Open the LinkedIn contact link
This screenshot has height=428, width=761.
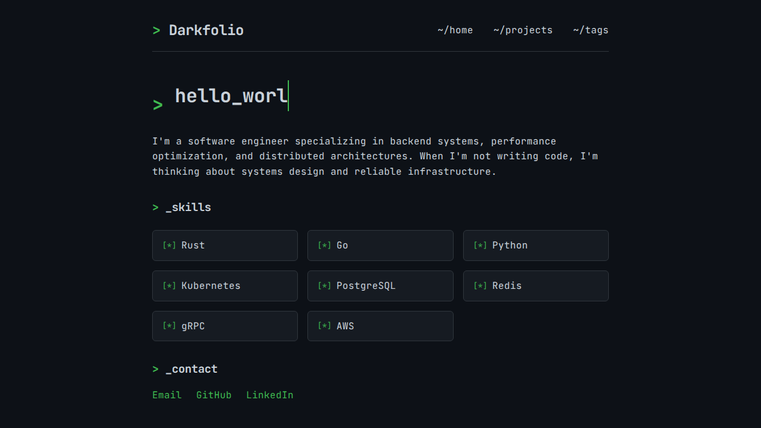270,395
